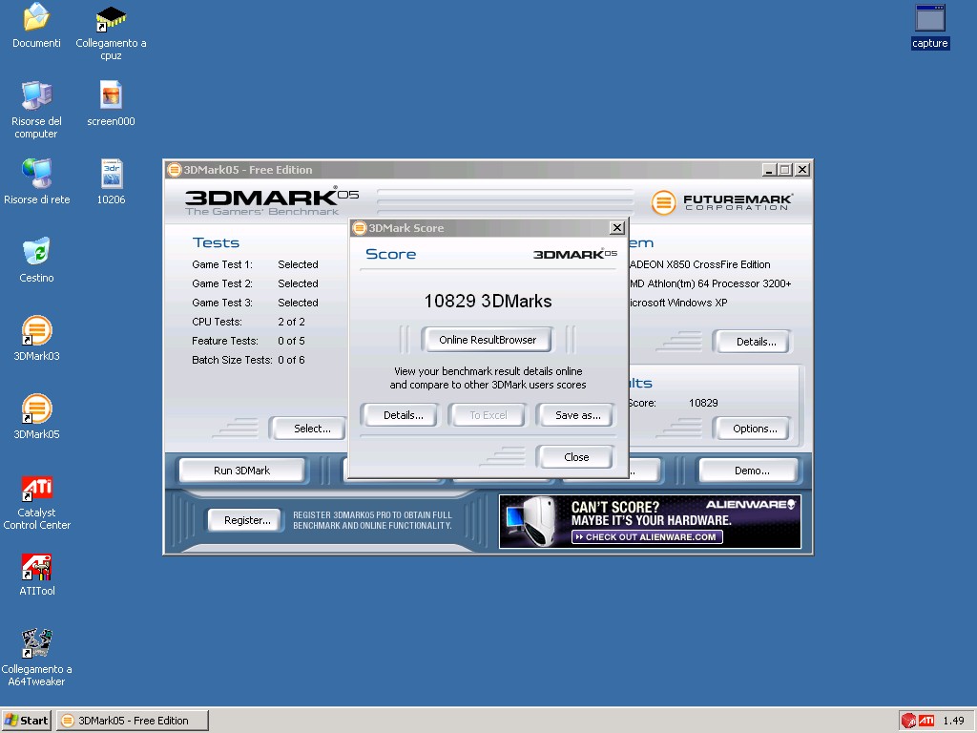Screen dimensions: 977x733
Task: Click the 10829 value in the results section
Action: click(703, 403)
